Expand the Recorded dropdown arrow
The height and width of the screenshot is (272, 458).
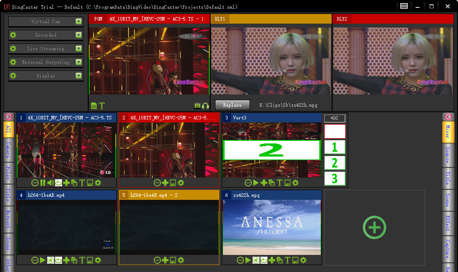[x=79, y=35]
